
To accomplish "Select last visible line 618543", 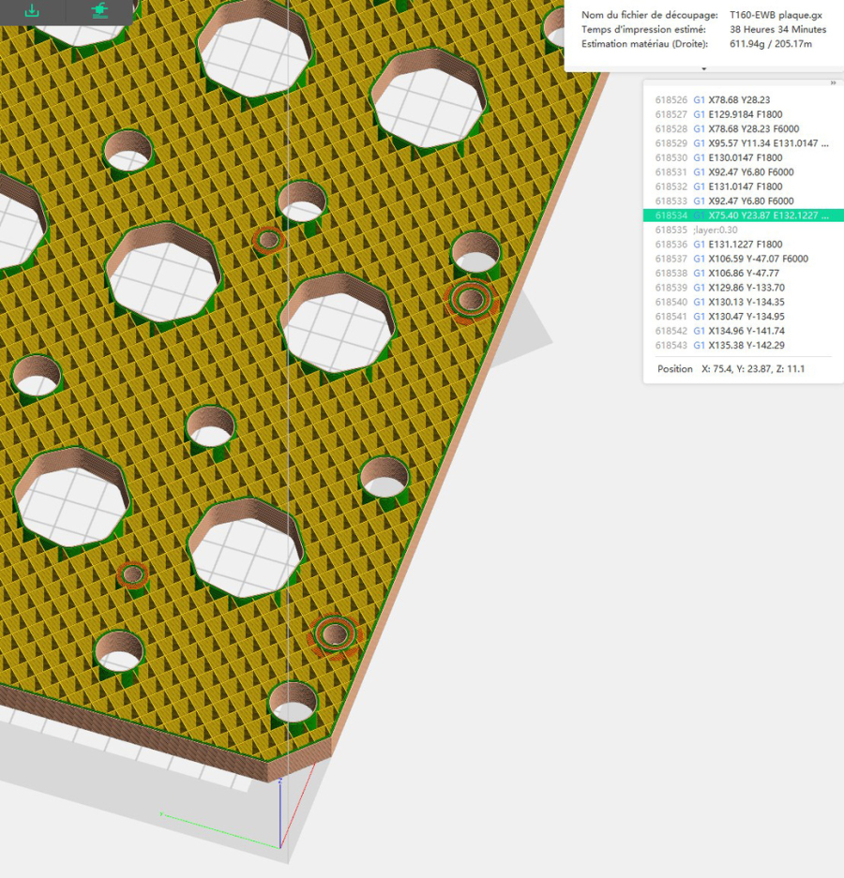I will (741, 346).
